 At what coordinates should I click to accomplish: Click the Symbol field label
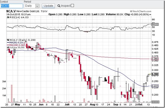[x=4, y=2]
